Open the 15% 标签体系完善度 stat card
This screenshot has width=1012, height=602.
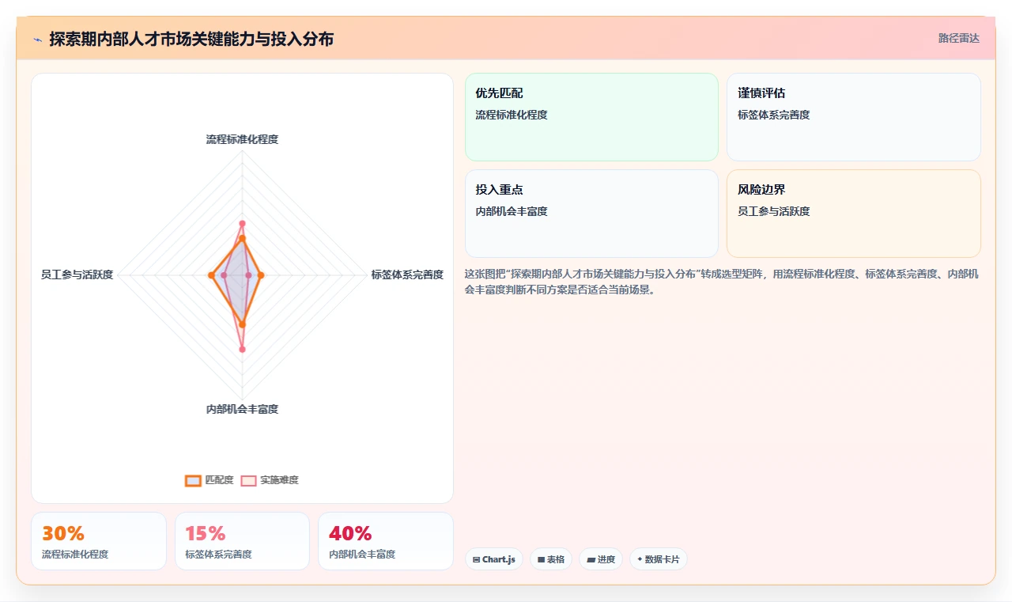tap(242, 541)
